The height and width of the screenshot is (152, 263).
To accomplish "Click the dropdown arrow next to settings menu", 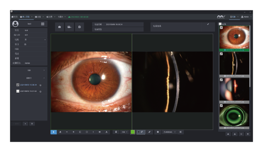I will tap(54, 17).
